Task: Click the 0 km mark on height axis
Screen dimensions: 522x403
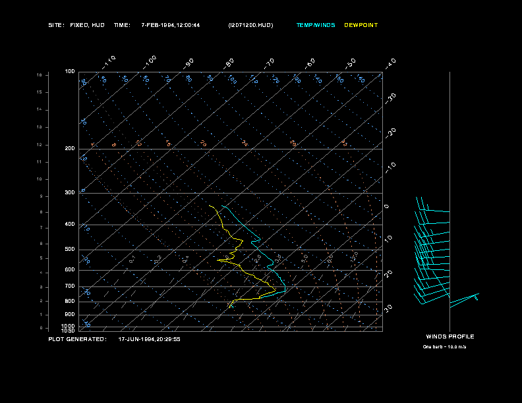Action: 42,328
